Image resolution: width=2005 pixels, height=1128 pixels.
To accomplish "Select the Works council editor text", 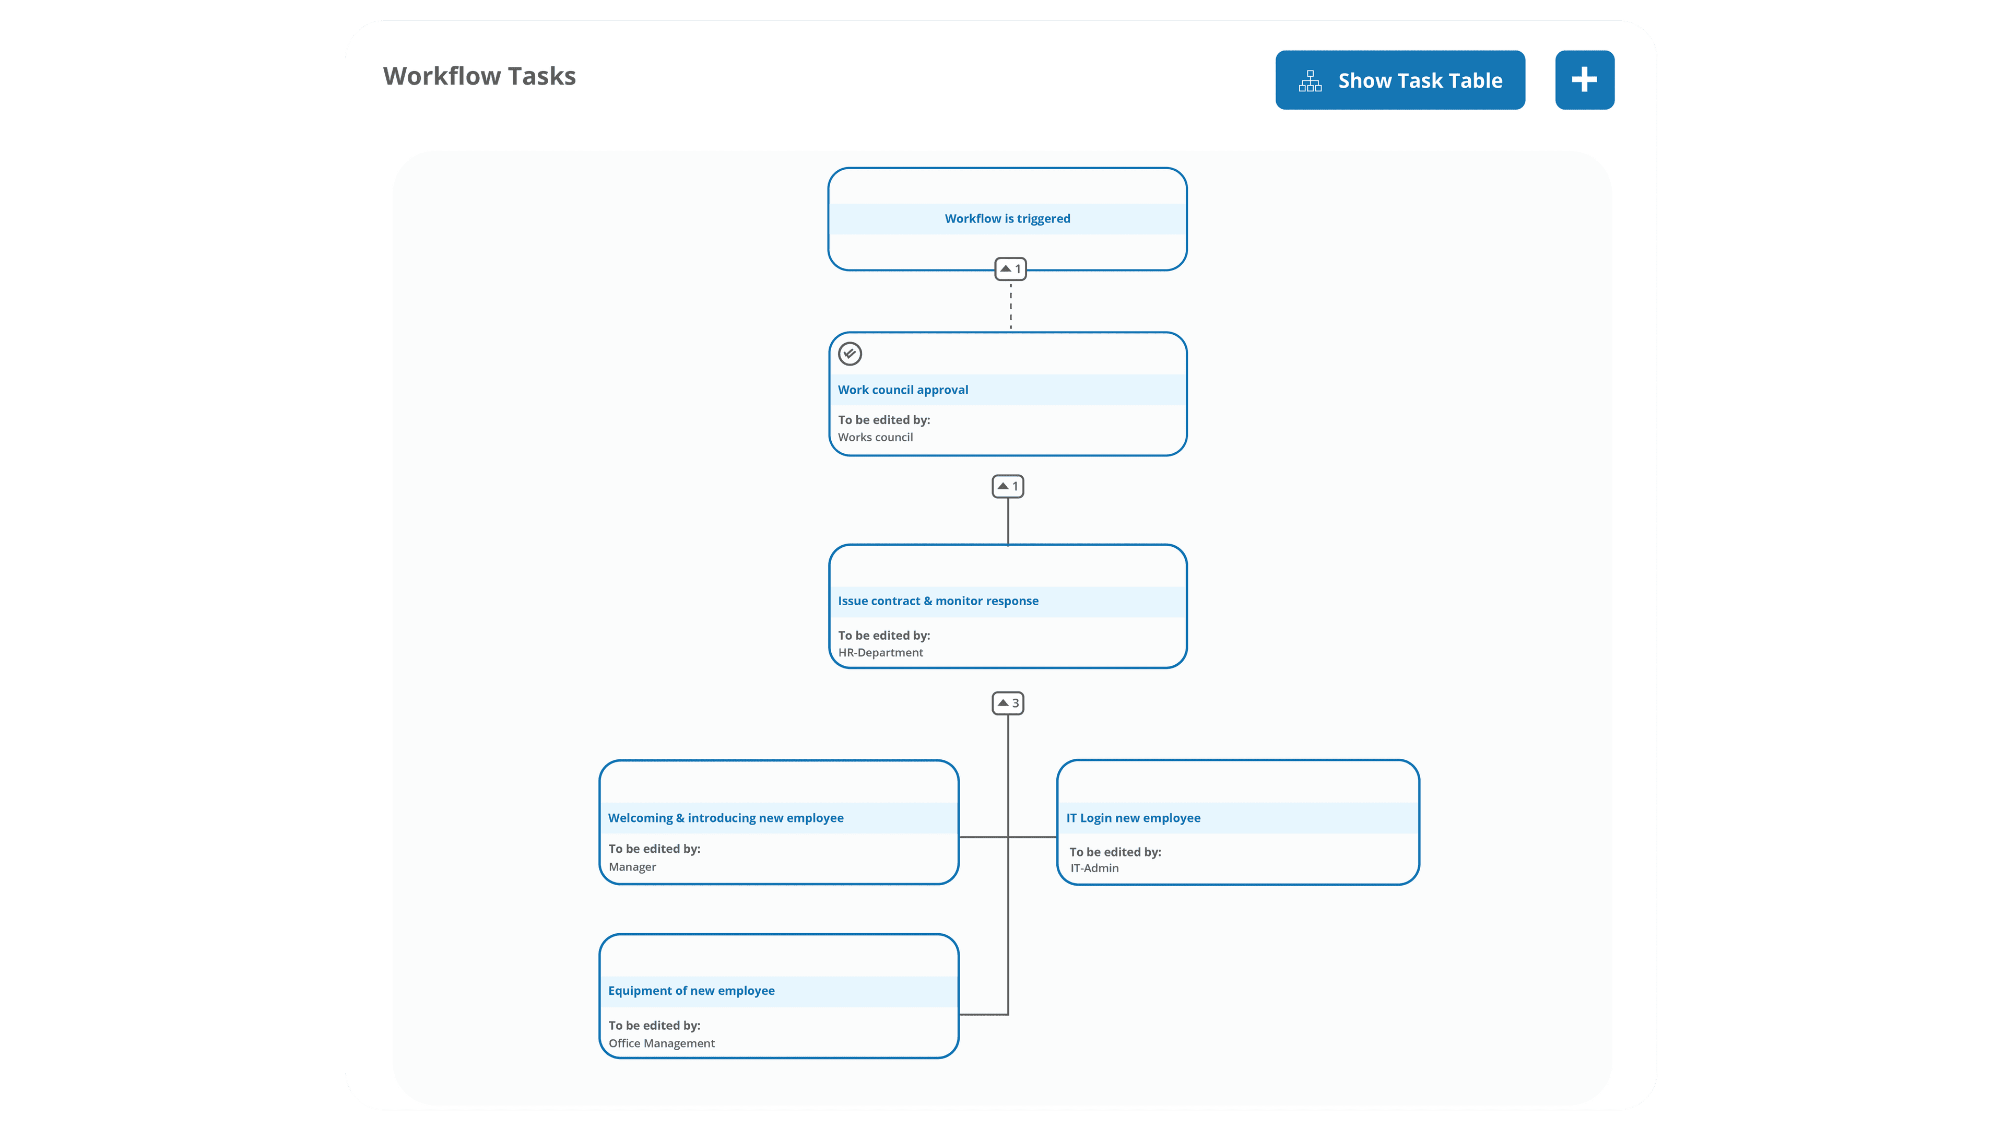I will [875, 438].
